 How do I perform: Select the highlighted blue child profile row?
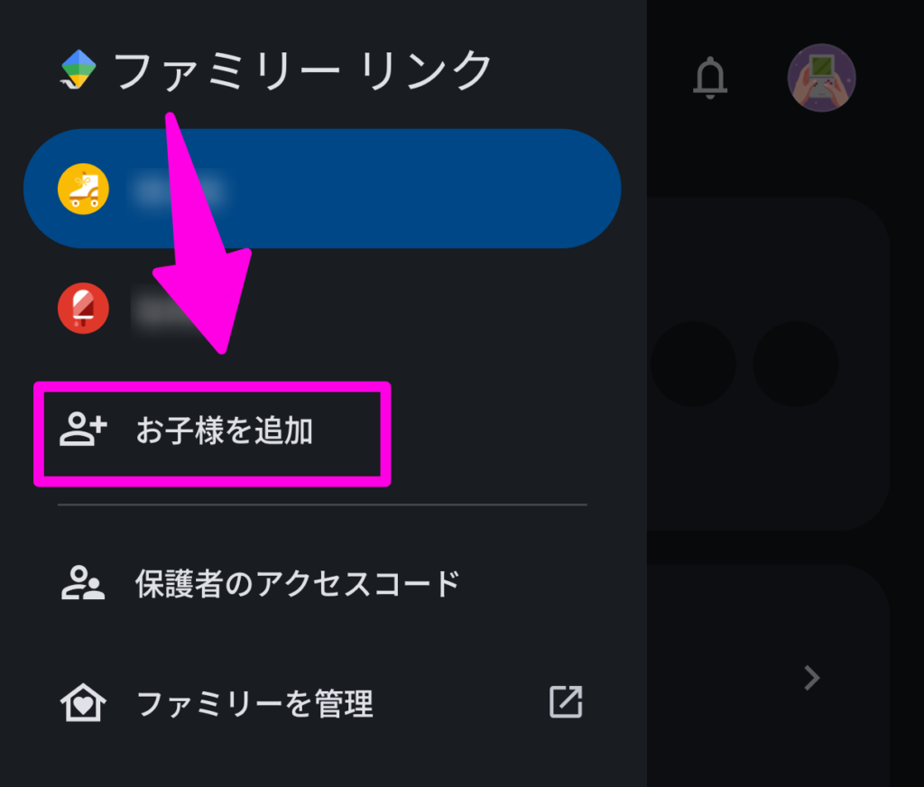coord(322,189)
